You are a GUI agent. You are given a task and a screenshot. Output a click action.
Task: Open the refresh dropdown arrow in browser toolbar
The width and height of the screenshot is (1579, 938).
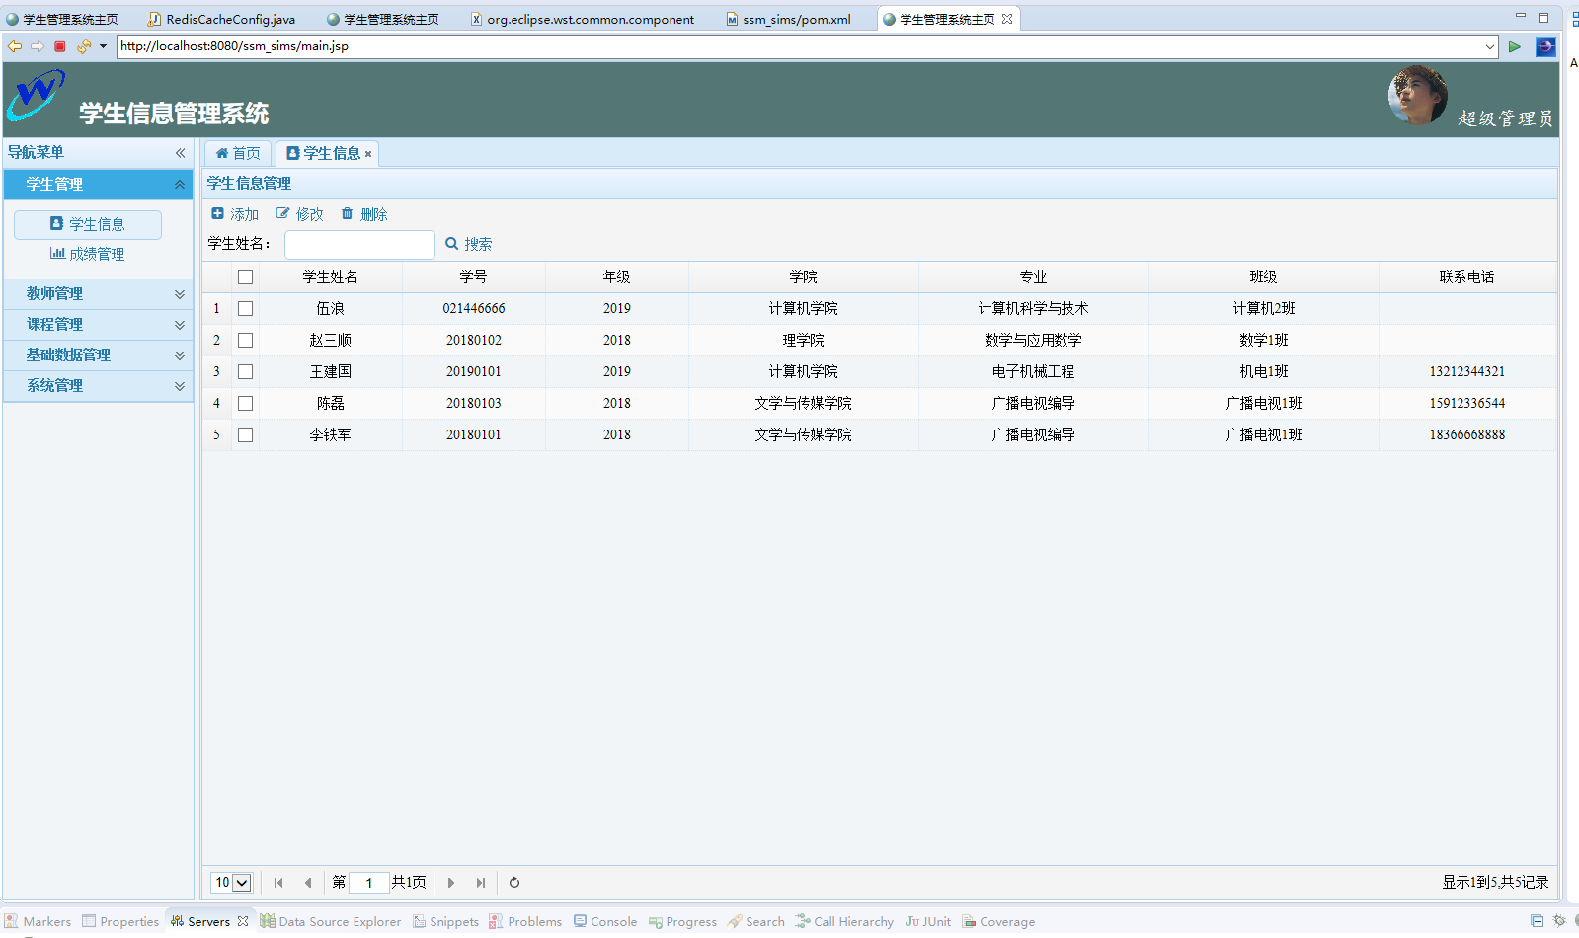(x=103, y=46)
